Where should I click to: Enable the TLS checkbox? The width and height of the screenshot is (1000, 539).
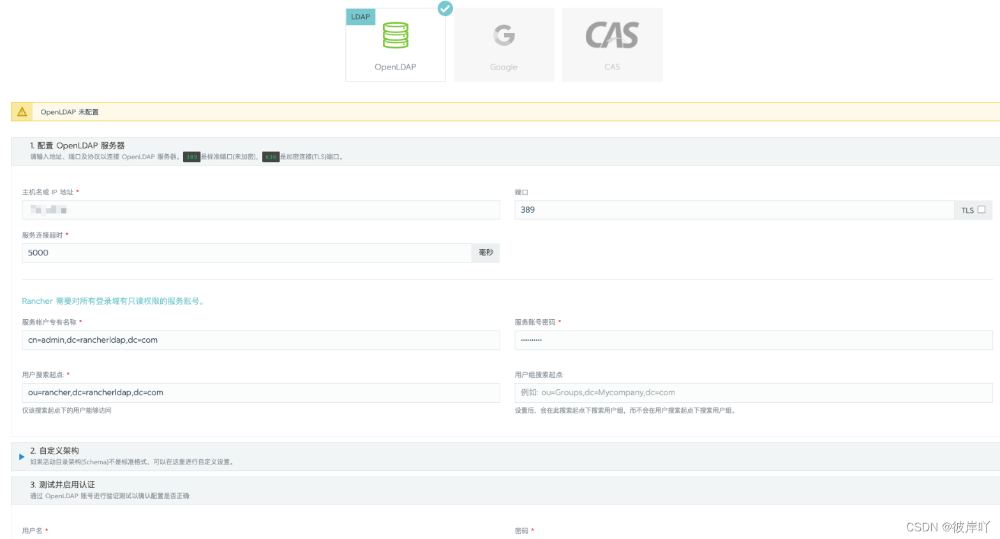pos(981,210)
